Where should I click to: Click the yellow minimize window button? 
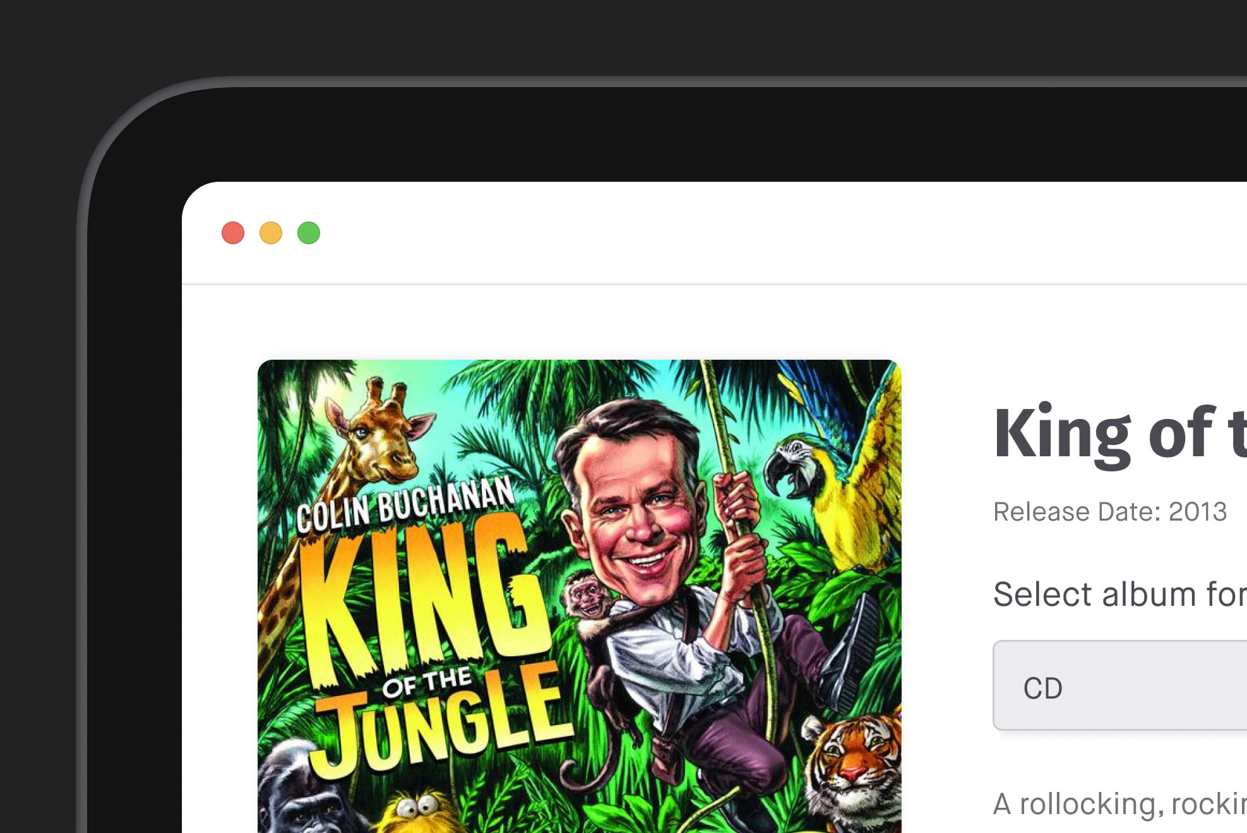pos(271,233)
